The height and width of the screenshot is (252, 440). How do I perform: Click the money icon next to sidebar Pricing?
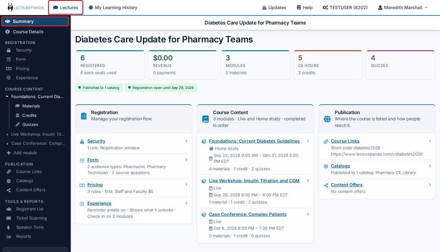9,69
